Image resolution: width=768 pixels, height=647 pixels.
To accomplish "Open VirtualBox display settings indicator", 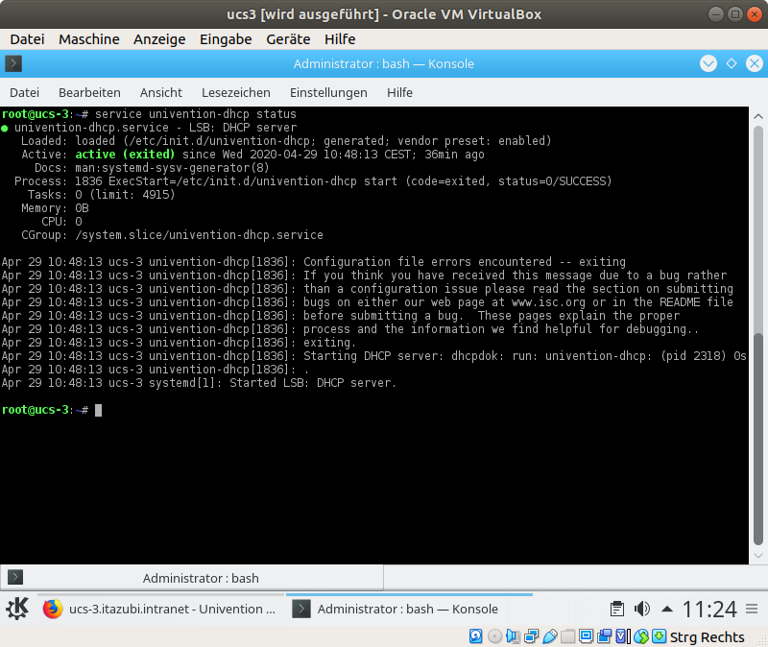I will (x=586, y=636).
